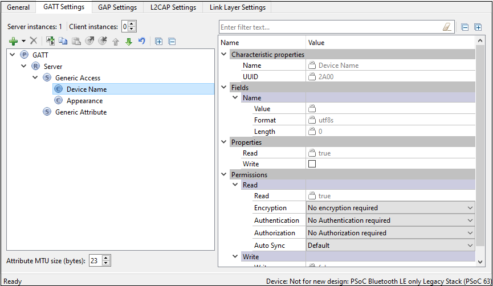Increase Attribute MTU size with up arrow
The width and height of the screenshot is (493, 286).
(107, 258)
